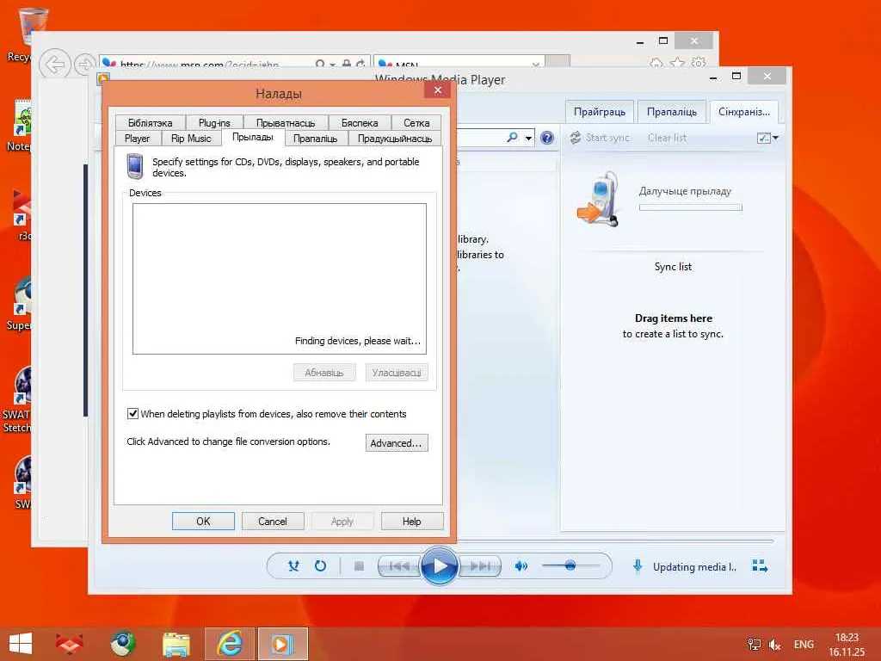
Task: Uncheck remove contents when deleting playlists
Action: coord(132,414)
